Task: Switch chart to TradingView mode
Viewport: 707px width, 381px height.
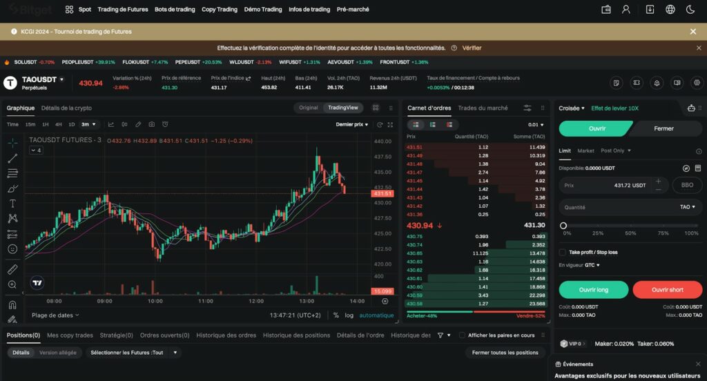Action: point(342,108)
